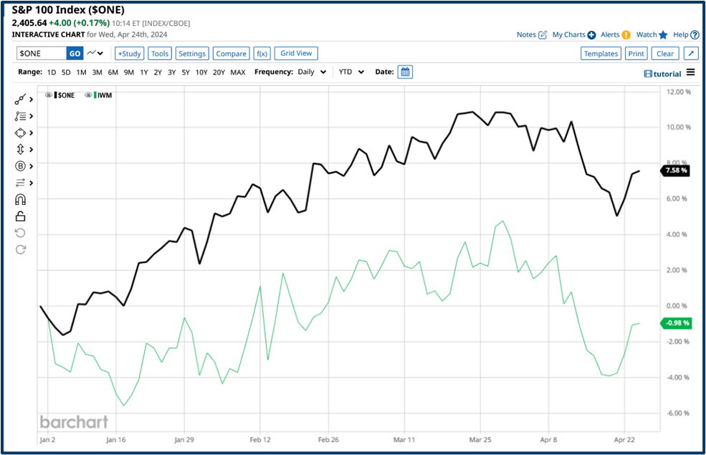Switch range to 1Y
The width and height of the screenshot is (706, 455).
pyautogui.click(x=143, y=72)
